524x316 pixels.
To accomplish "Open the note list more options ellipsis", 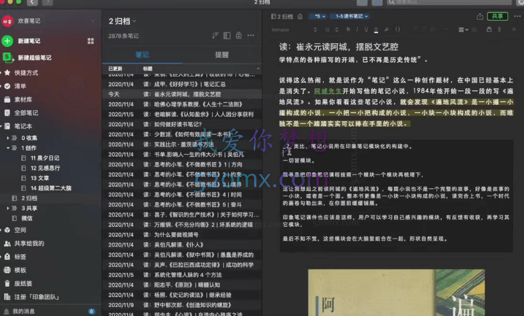I will tap(251, 35).
